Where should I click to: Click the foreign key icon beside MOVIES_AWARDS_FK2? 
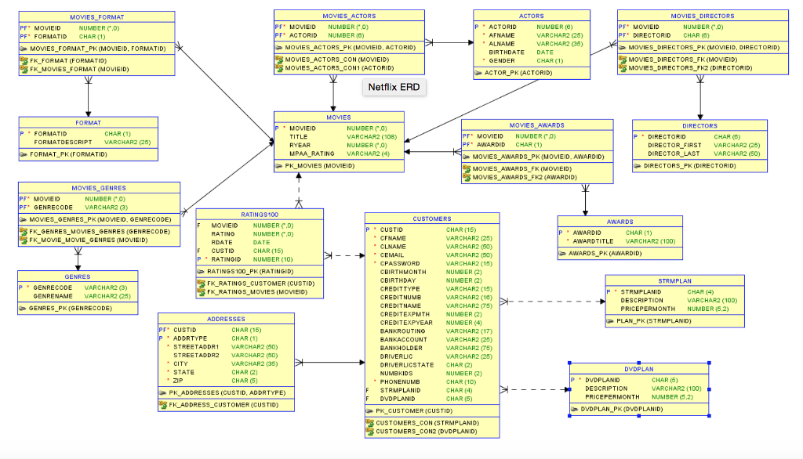point(467,177)
